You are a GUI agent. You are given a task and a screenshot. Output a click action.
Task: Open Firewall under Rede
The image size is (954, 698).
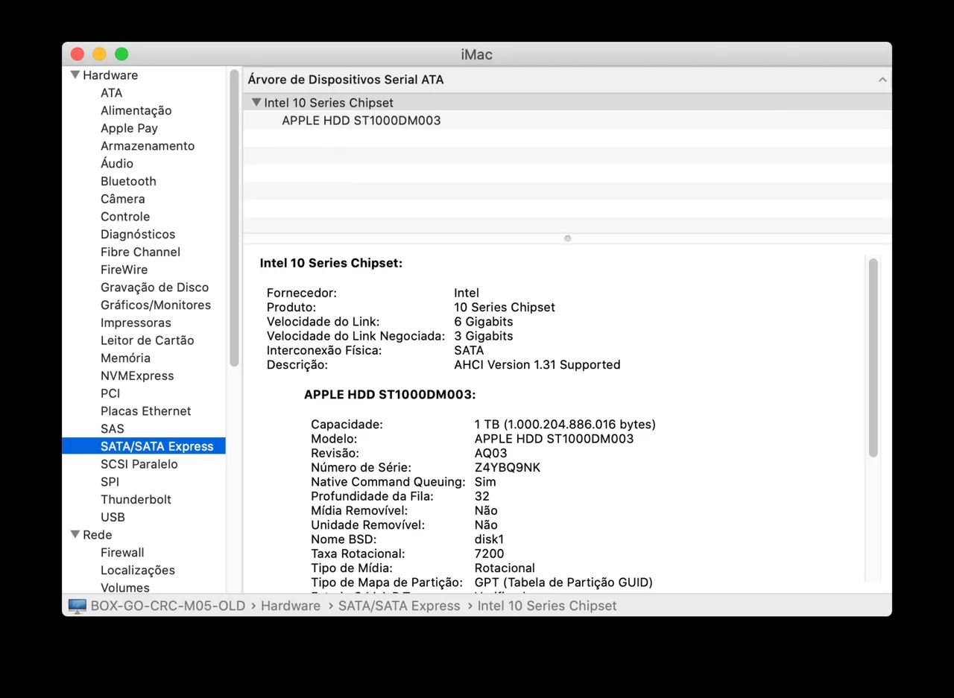coord(122,553)
